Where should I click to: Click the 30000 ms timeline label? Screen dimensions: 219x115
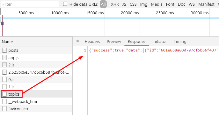(200, 13)
